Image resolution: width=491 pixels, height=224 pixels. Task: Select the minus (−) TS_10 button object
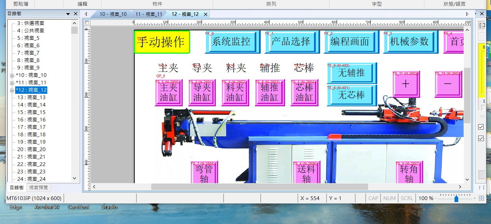click(448, 84)
